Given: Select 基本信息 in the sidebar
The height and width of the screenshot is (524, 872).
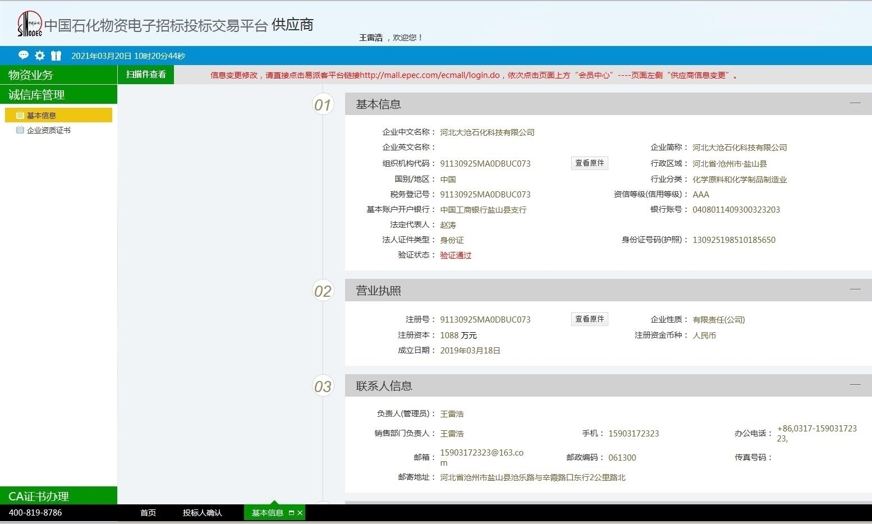Looking at the screenshot, I should (x=58, y=116).
